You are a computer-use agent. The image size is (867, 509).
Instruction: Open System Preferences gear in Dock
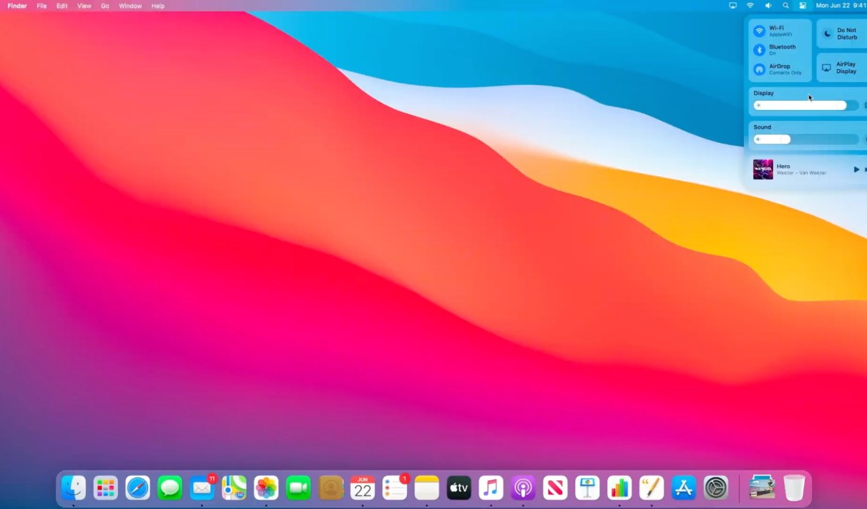click(x=716, y=488)
